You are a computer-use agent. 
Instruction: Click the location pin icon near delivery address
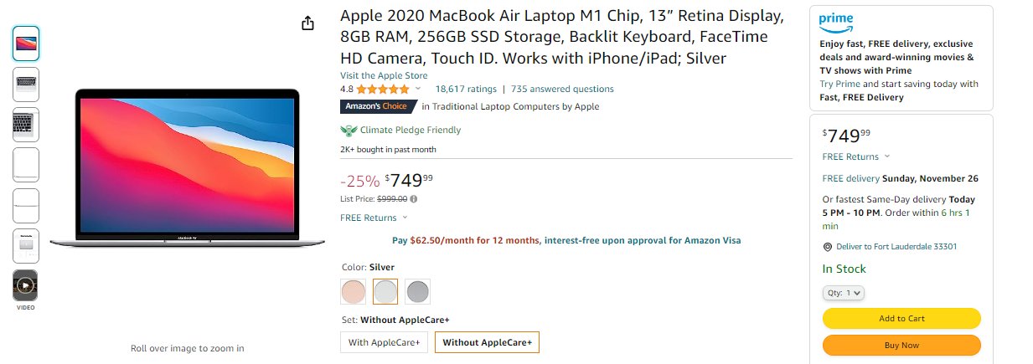pos(828,247)
